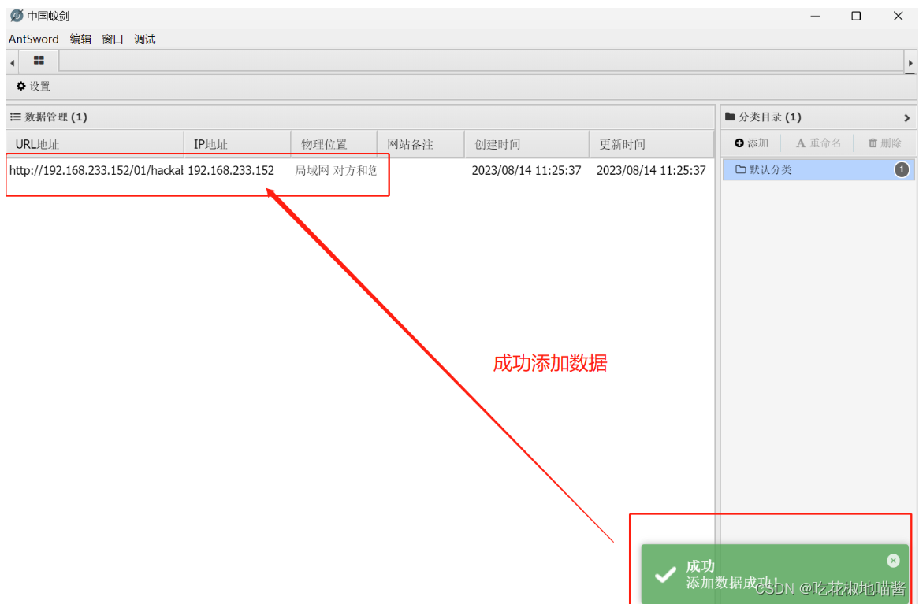
Task: Click 添加 category button
Action: [x=751, y=143]
